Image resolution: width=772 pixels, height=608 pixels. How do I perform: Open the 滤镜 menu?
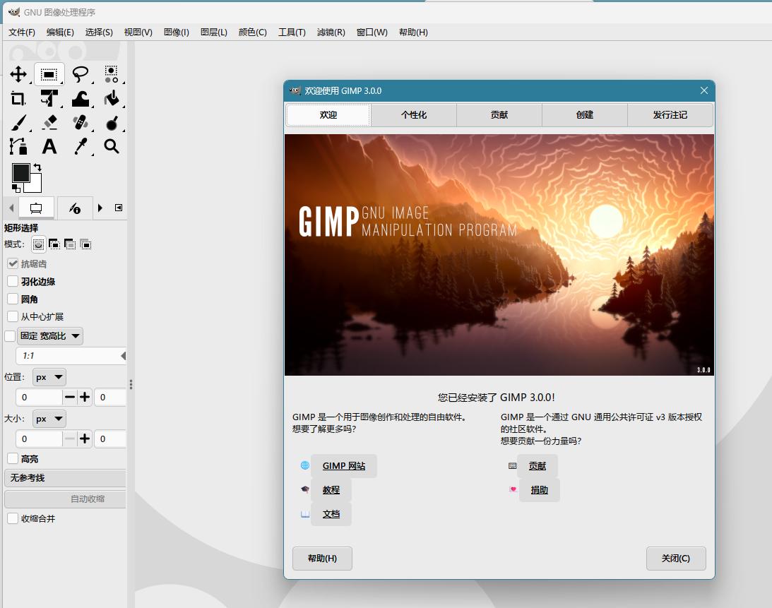tap(331, 32)
